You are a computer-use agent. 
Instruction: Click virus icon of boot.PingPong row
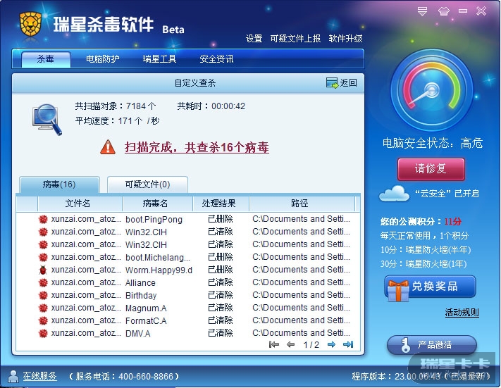point(43,219)
